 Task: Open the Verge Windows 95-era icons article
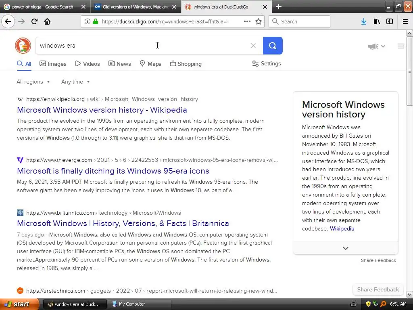113,171
